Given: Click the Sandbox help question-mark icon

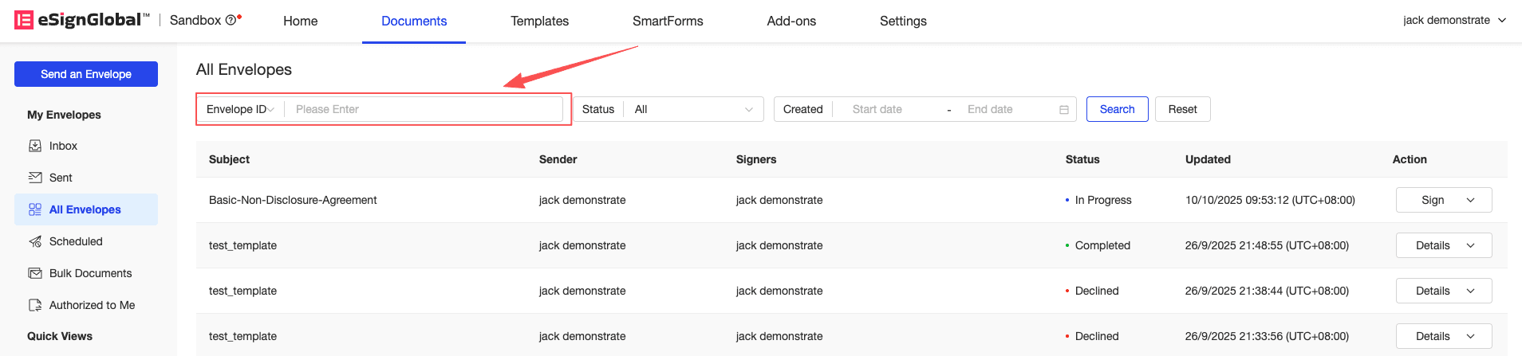Looking at the screenshot, I should [x=231, y=21].
